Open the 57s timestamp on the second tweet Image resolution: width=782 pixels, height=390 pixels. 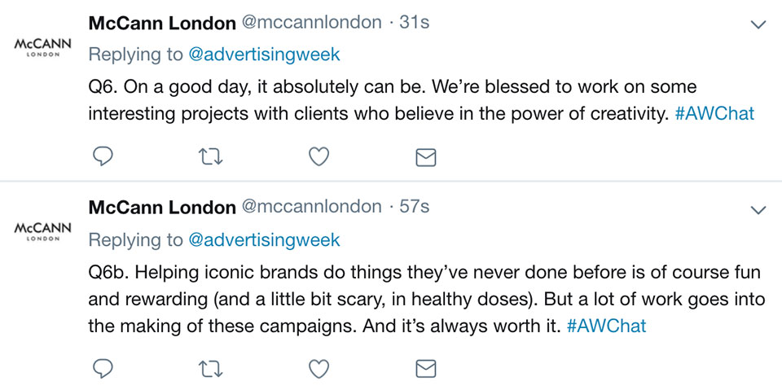coord(415,207)
